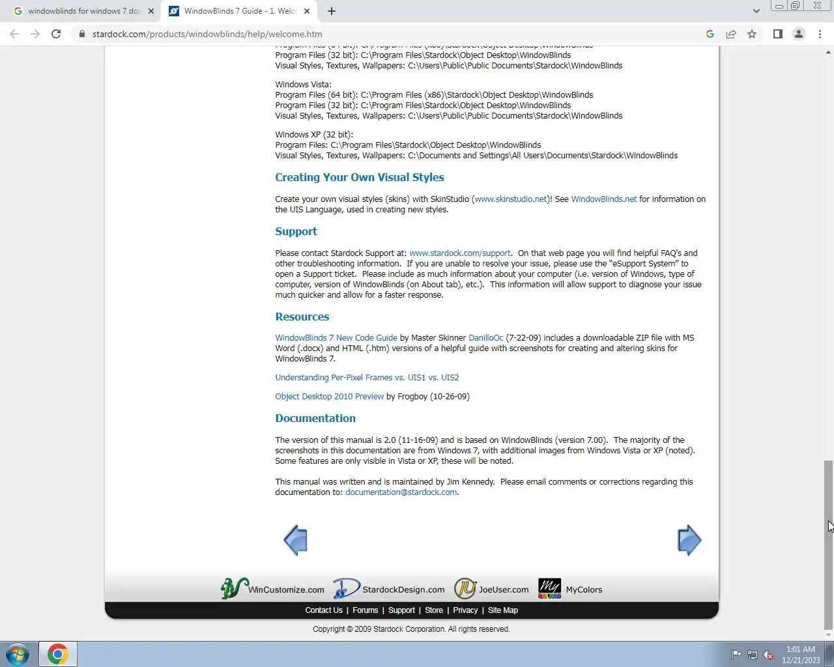Click the browser forward arrow
The width and height of the screenshot is (834, 667).
click(35, 34)
